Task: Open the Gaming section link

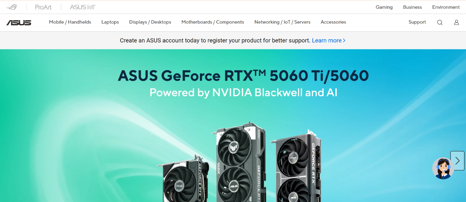Action: click(384, 7)
